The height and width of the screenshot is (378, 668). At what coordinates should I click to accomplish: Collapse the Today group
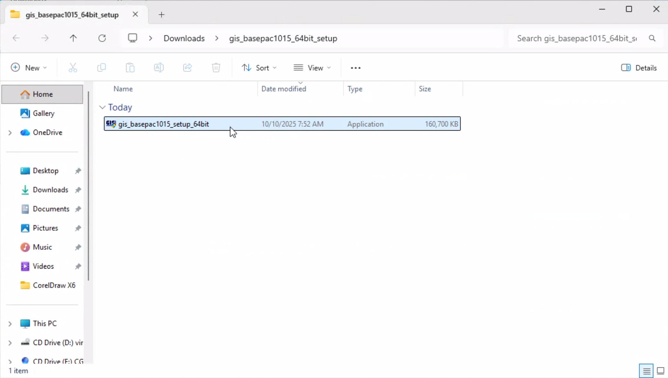(x=102, y=107)
